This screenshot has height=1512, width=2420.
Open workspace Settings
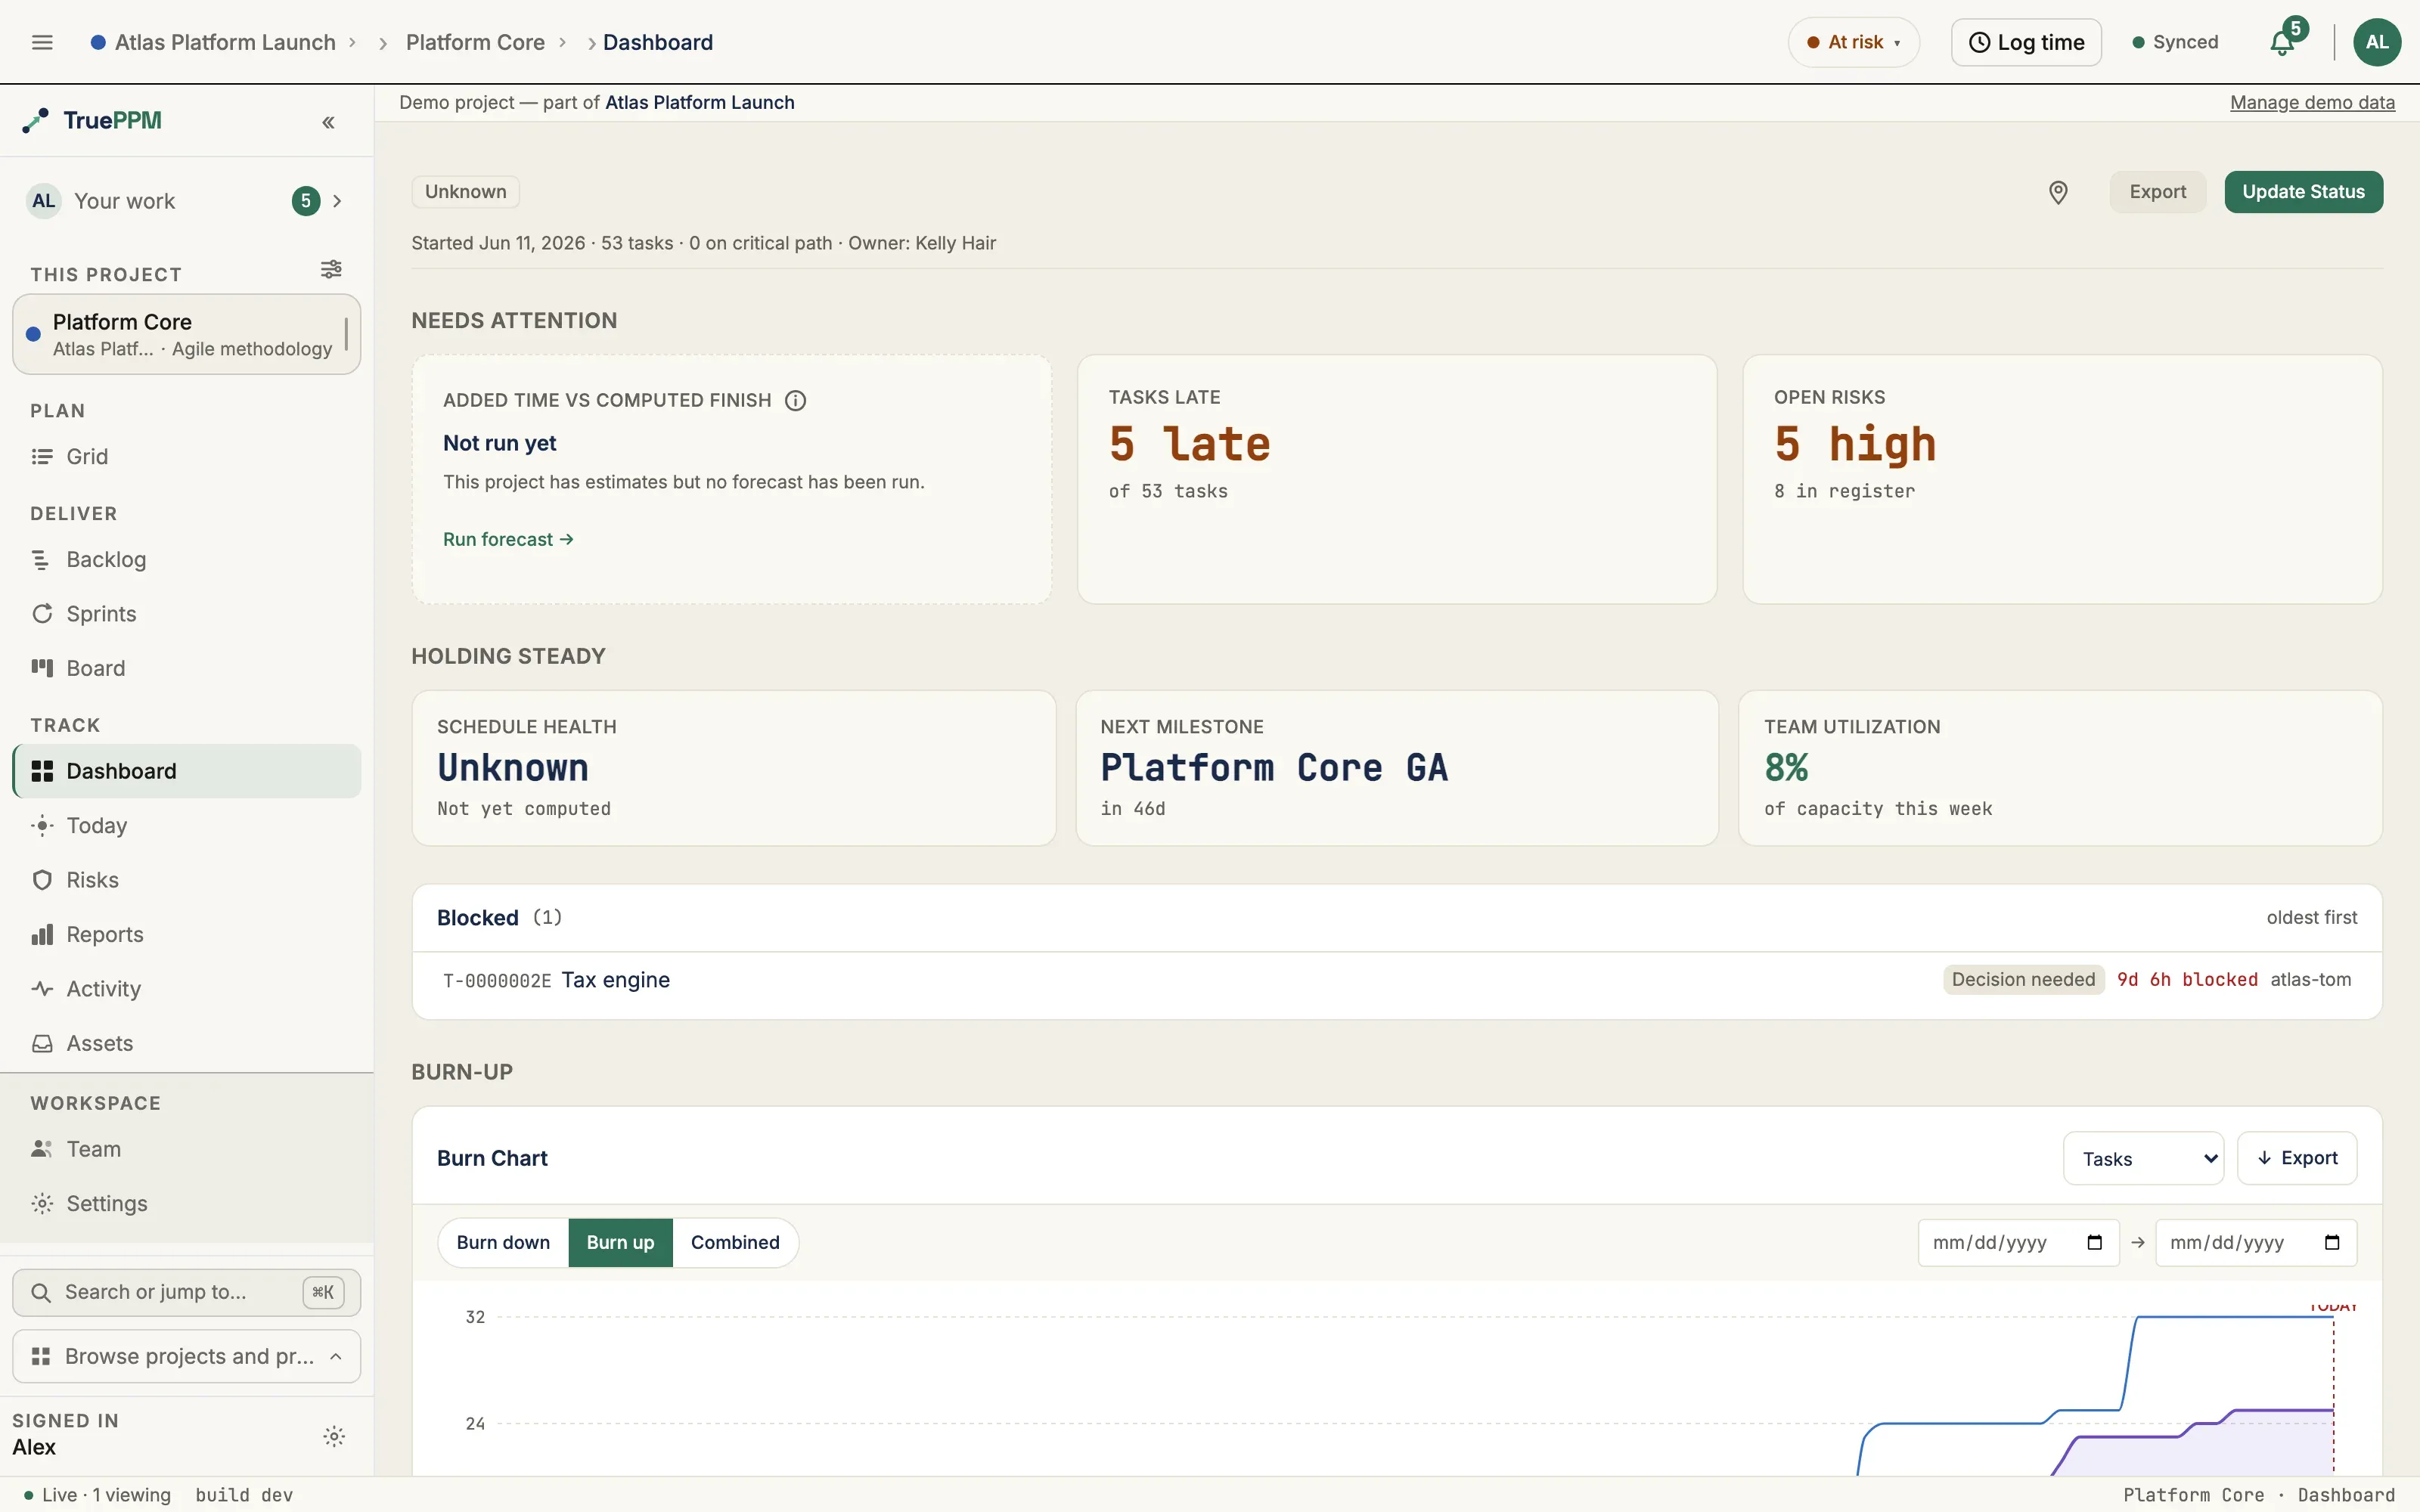(187, 1203)
